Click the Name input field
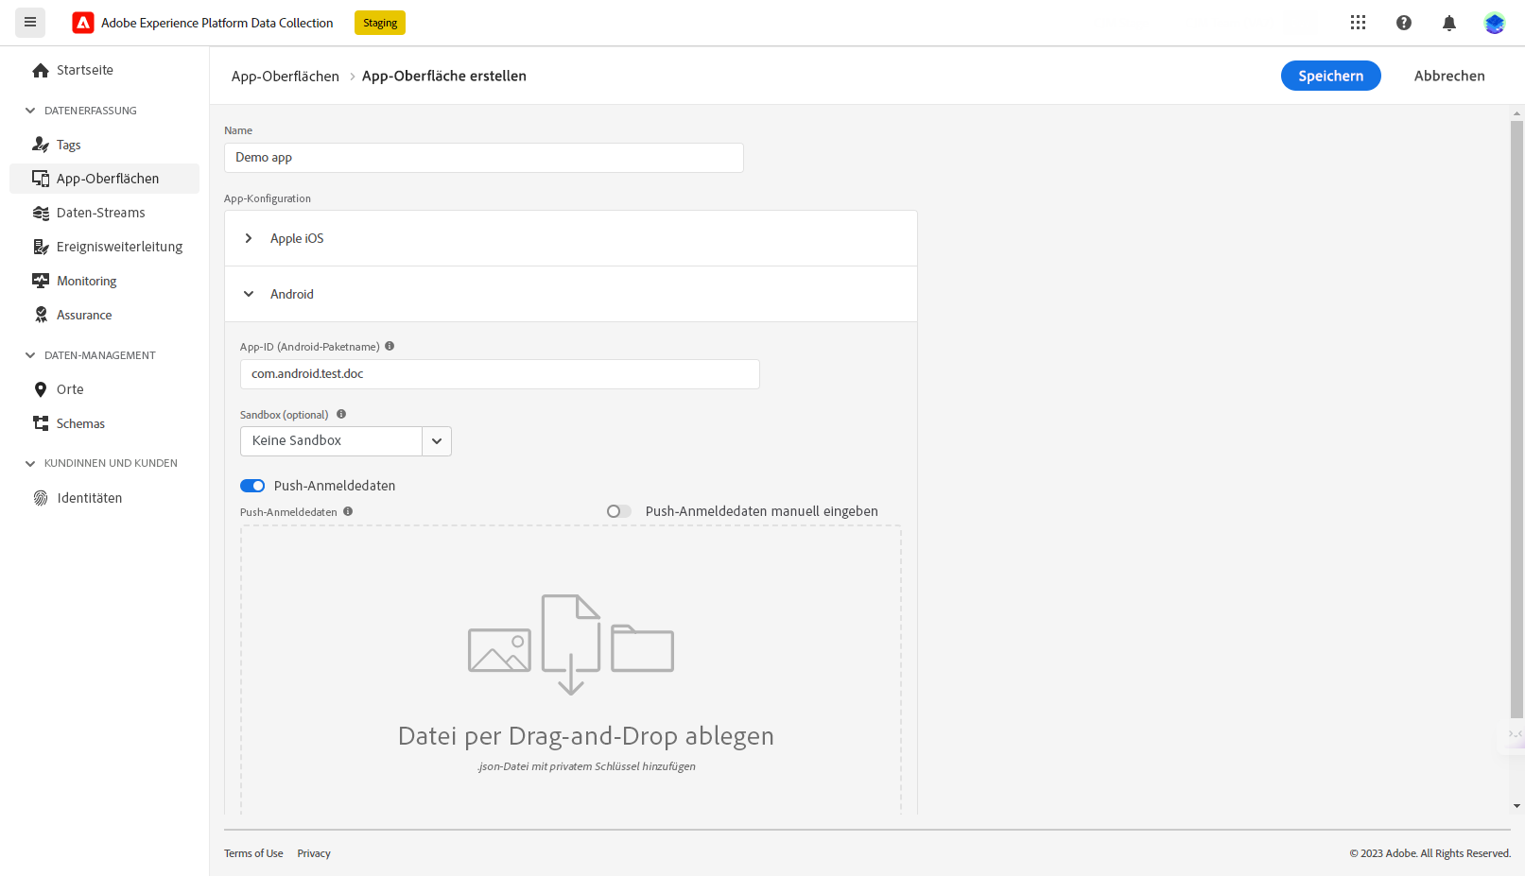The image size is (1525, 876). pos(483,158)
